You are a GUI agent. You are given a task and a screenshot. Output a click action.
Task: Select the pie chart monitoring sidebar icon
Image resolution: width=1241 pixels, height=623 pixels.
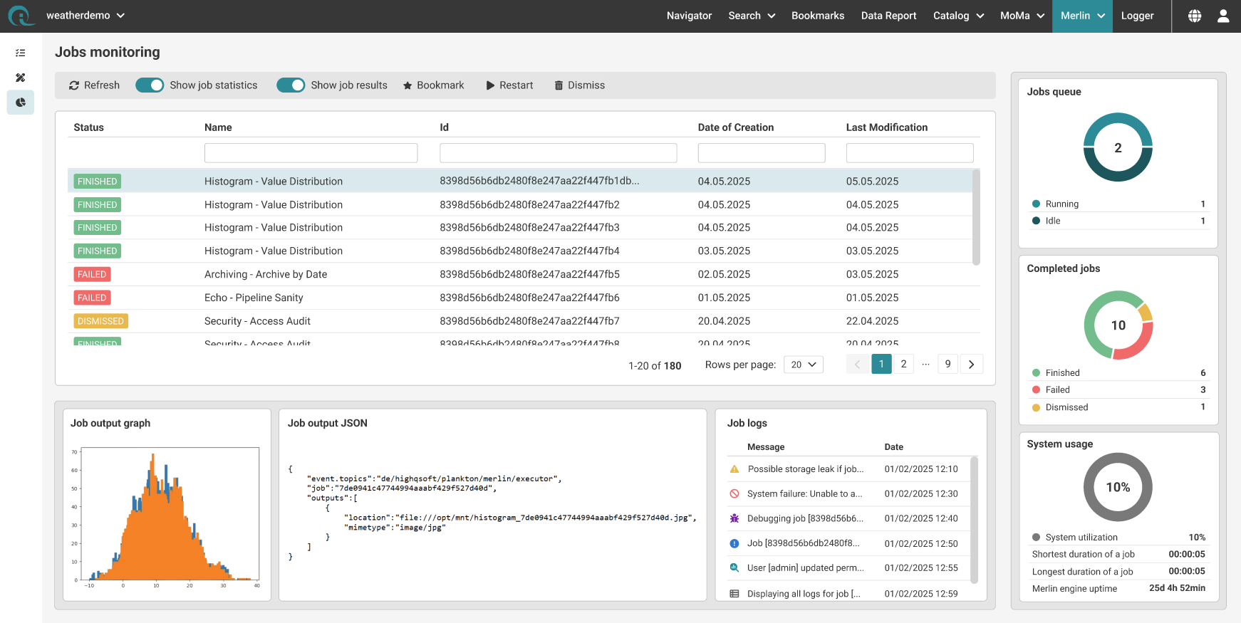pos(21,103)
